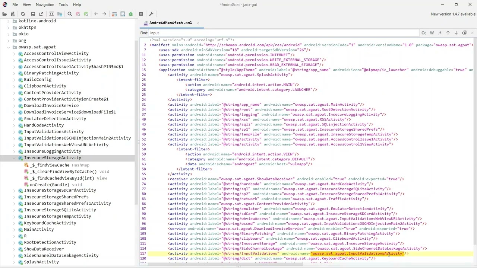
Task: Export project with the export arrow icon
Action: [x=41, y=14]
